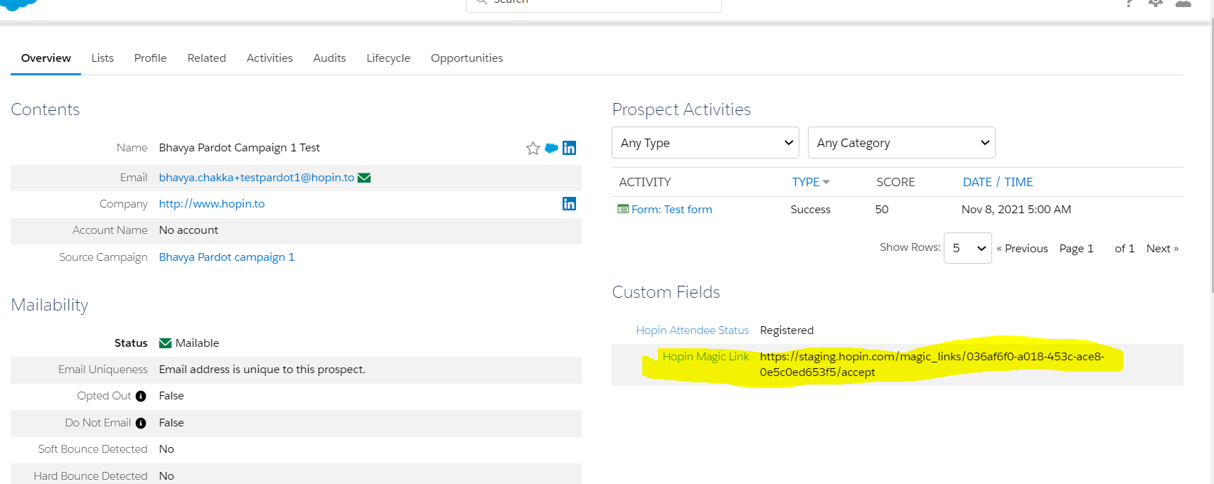This screenshot has width=1214, height=484.
Task: Go to the Previous page of activities
Action: click(1023, 249)
